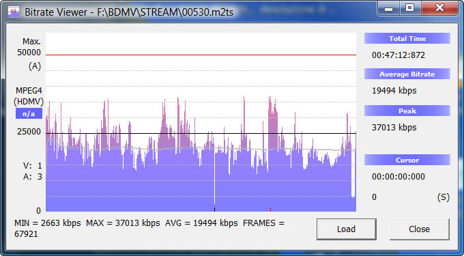Click the 25000 axis label
464x256 pixels.
tap(29, 132)
